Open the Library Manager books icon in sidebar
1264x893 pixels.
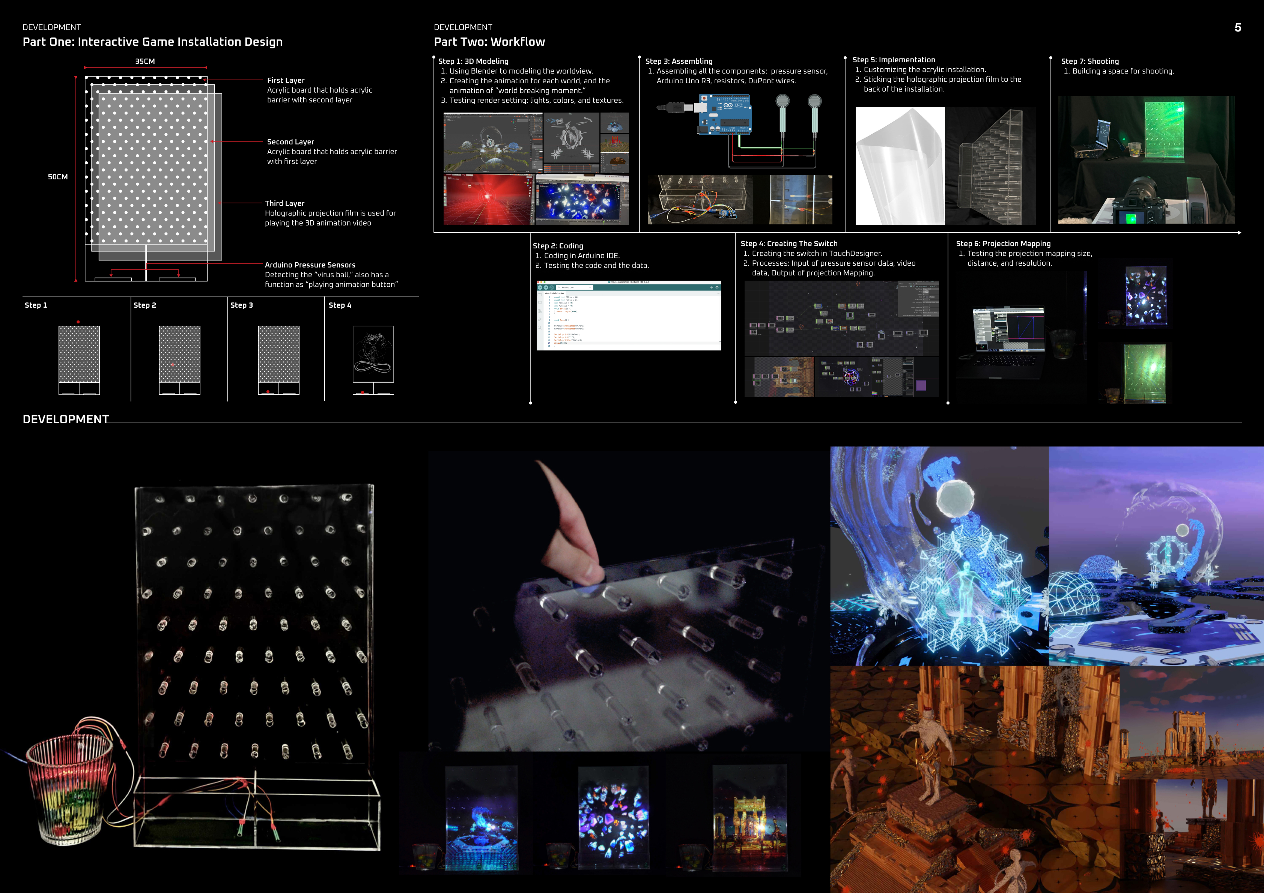coord(540,311)
